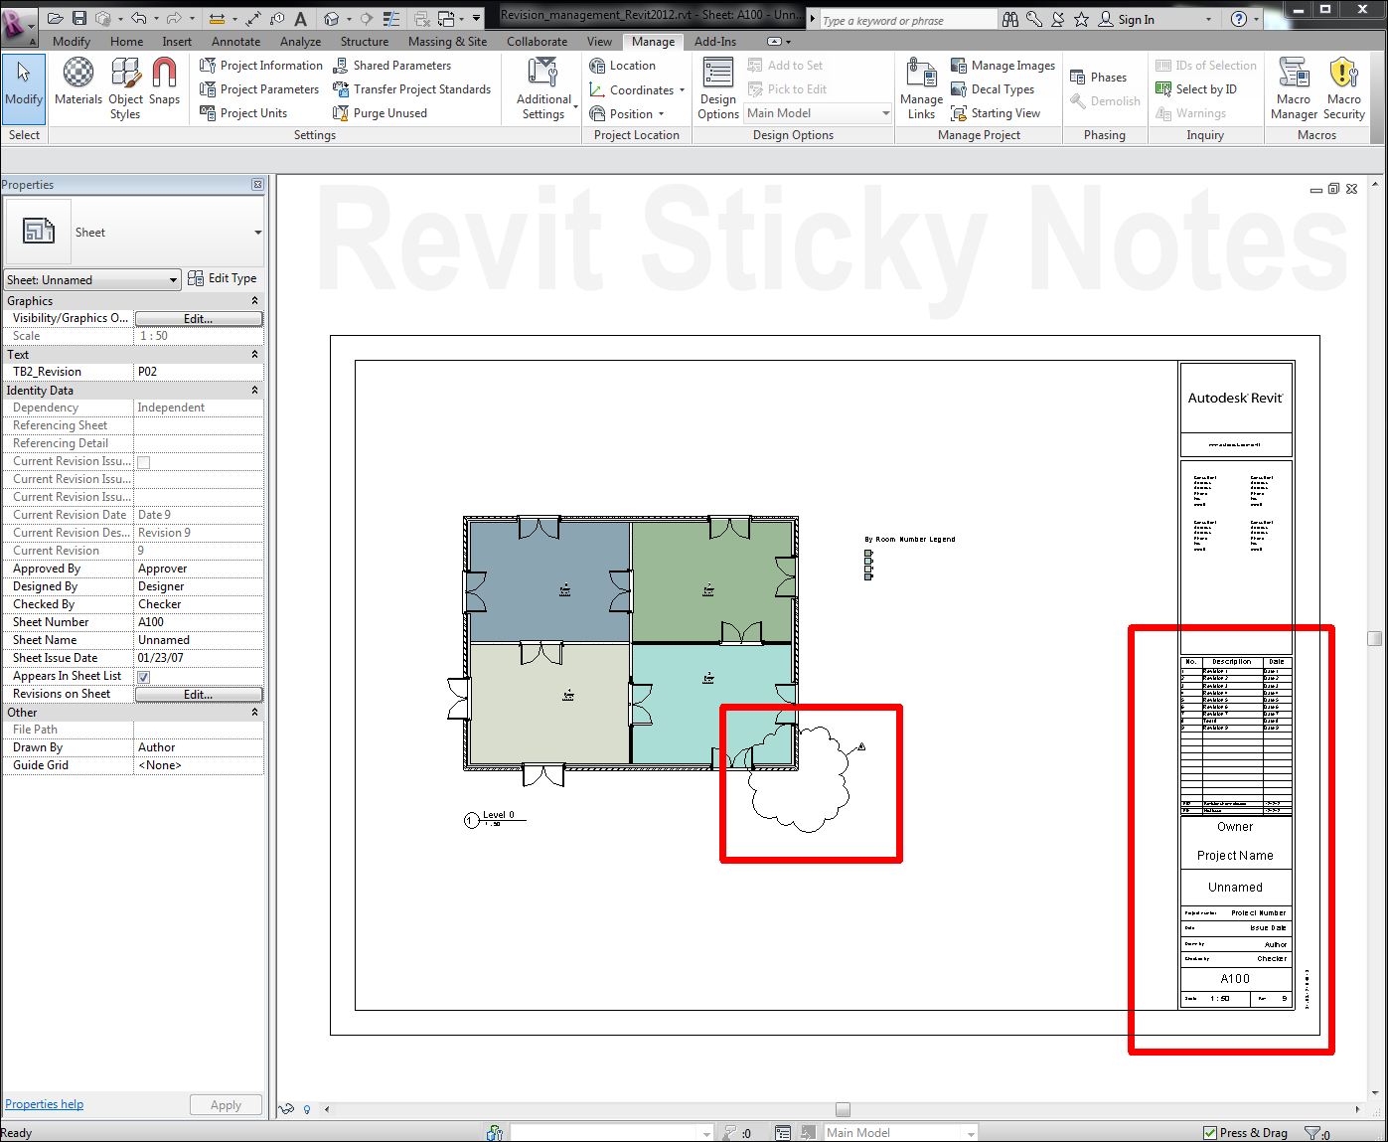The image size is (1388, 1142).
Task: Click the Switch Windows icon
Action: click(447, 19)
